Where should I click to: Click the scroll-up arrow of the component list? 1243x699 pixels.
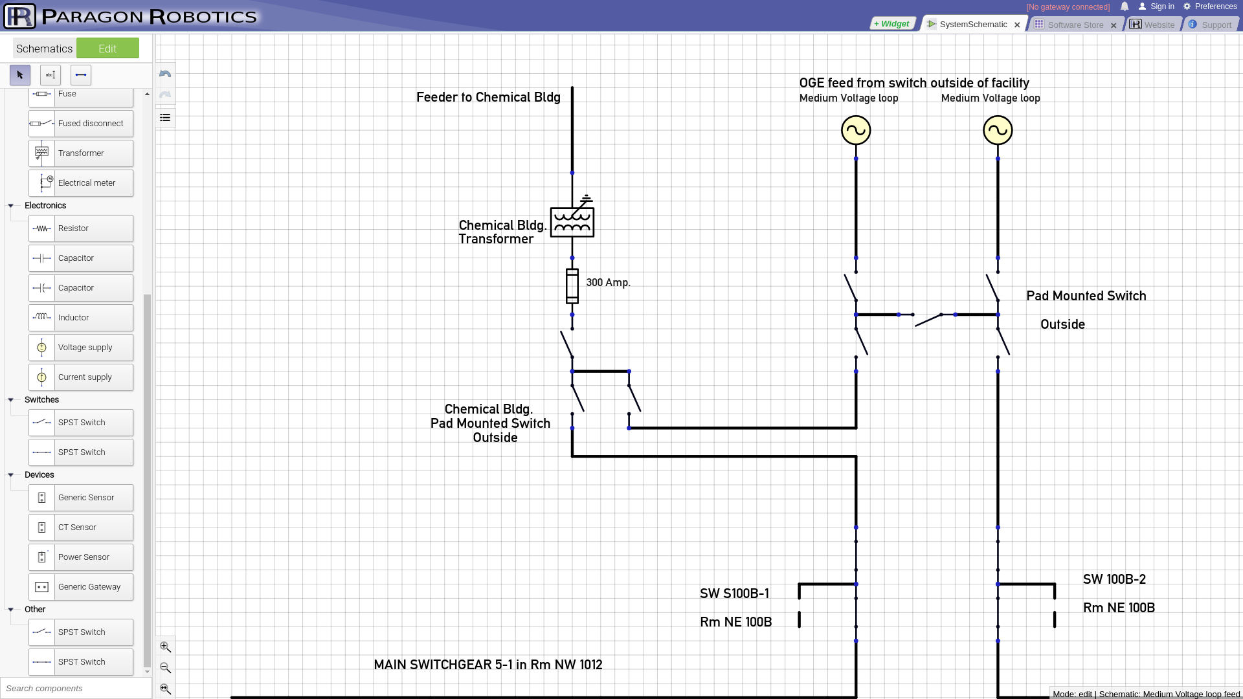click(x=148, y=94)
